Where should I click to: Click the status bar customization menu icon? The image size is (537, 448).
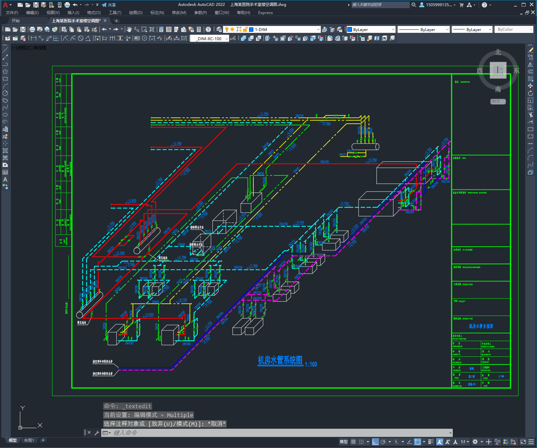pos(532,442)
